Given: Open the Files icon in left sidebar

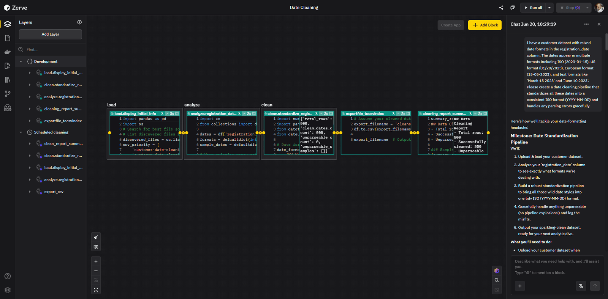Looking at the screenshot, I should (x=7, y=38).
